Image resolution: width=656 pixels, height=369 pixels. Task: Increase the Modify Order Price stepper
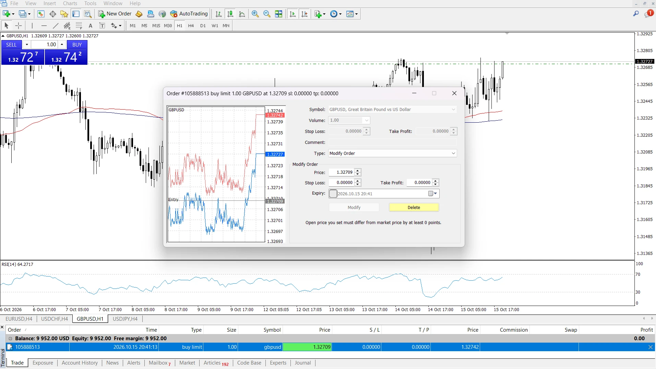[x=358, y=171]
